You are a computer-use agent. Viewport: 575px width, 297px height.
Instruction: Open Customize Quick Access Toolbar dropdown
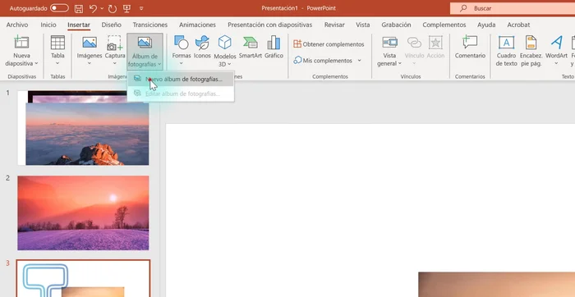[x=141, y=8]
